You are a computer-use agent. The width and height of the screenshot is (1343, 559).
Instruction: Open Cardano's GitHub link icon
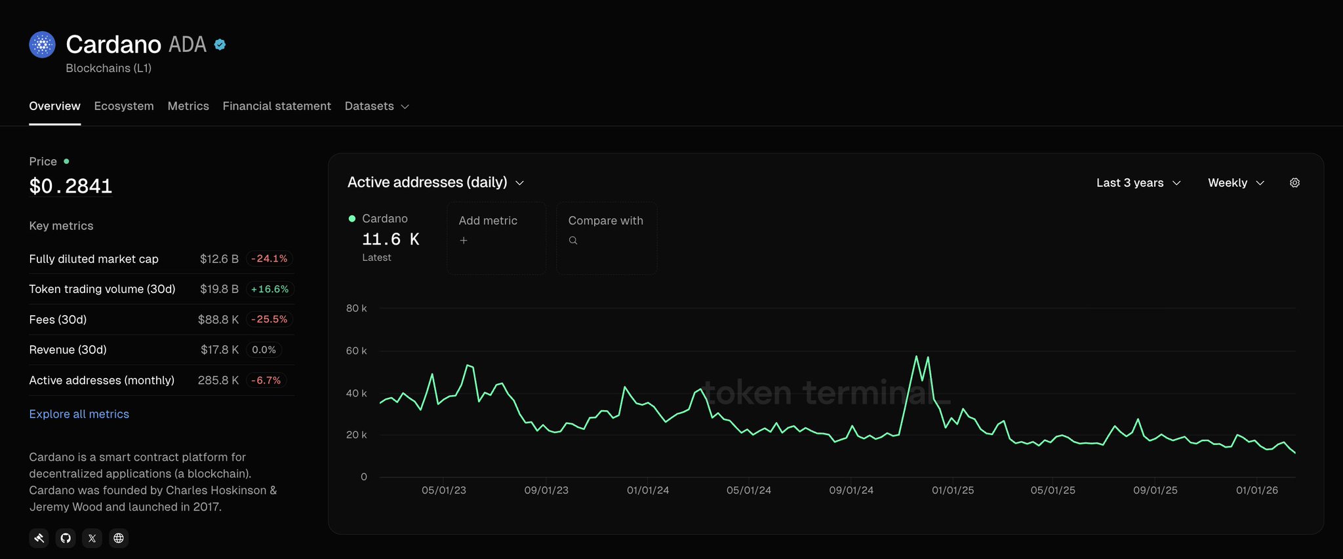[66, 538]
